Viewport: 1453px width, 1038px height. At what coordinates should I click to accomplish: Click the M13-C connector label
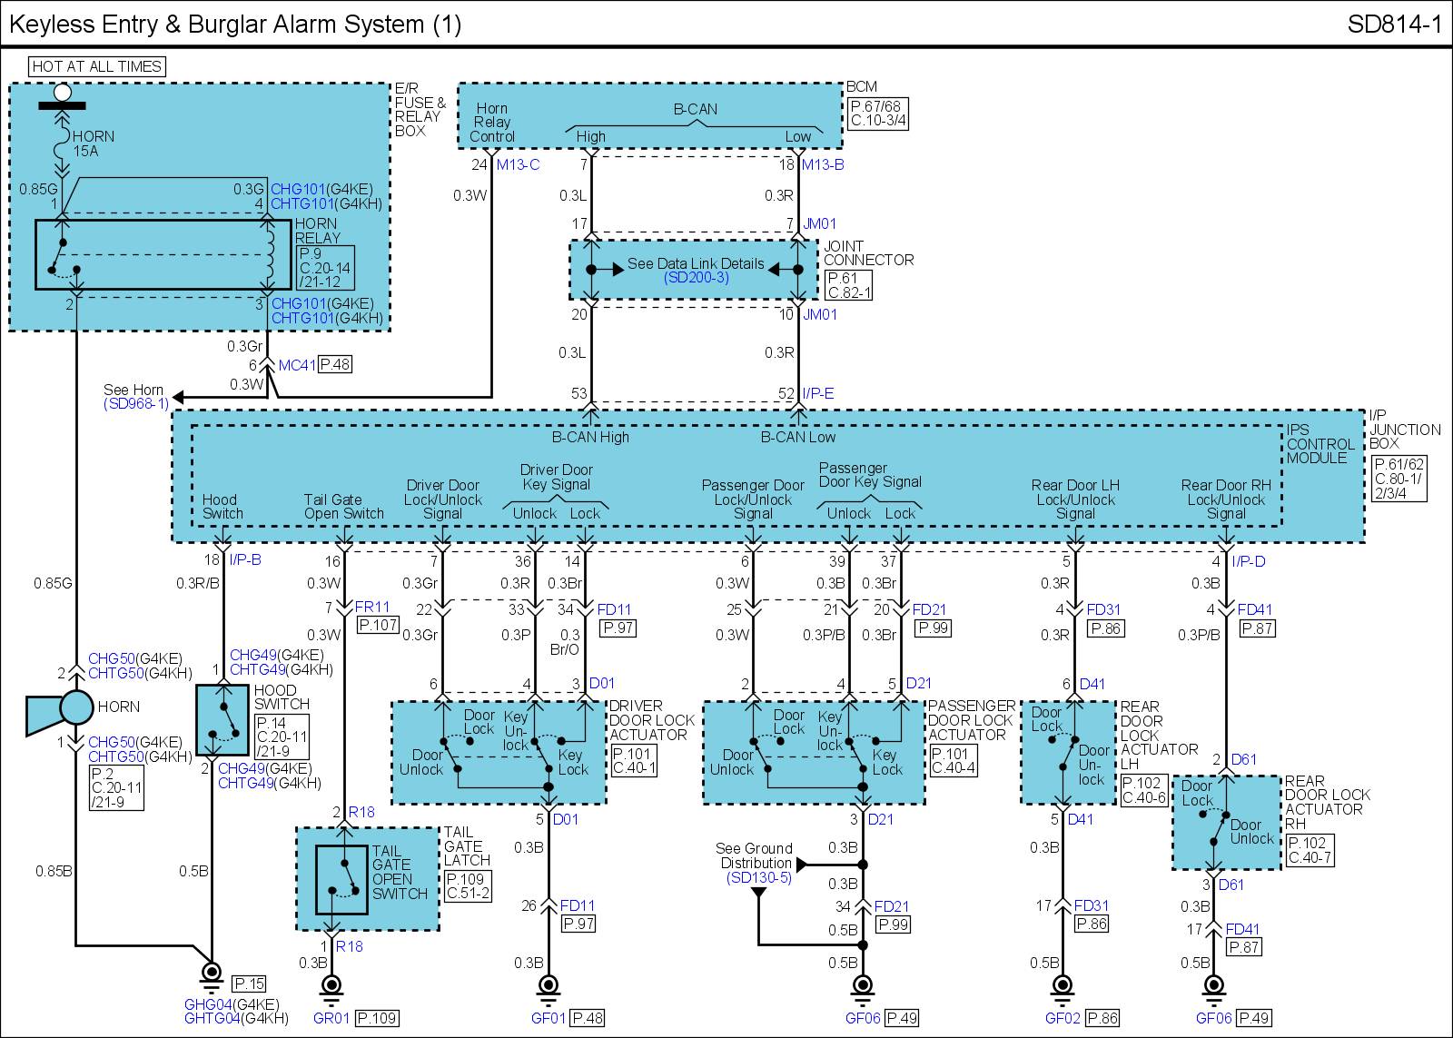(x=518, y=164)
